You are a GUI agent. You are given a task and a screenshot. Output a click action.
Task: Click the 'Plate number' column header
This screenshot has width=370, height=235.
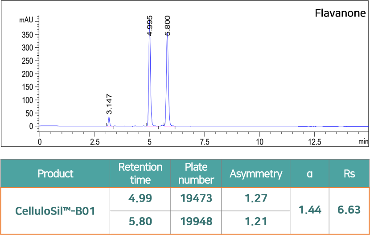(x=196, y=173)
